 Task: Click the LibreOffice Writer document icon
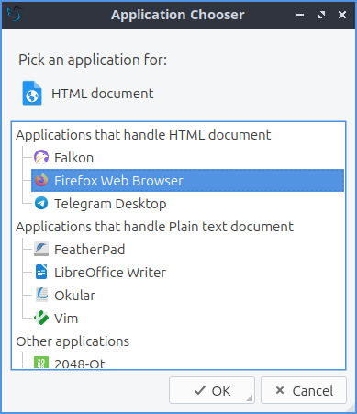pos(41,272)
